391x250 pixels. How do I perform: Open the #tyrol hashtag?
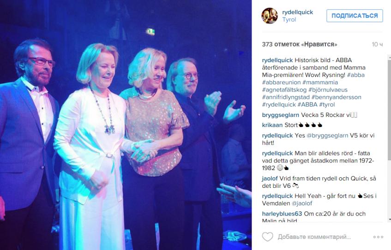click(x=327, y=105)
